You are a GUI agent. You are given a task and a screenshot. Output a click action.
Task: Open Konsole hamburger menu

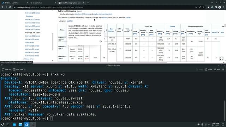(223, 69)
